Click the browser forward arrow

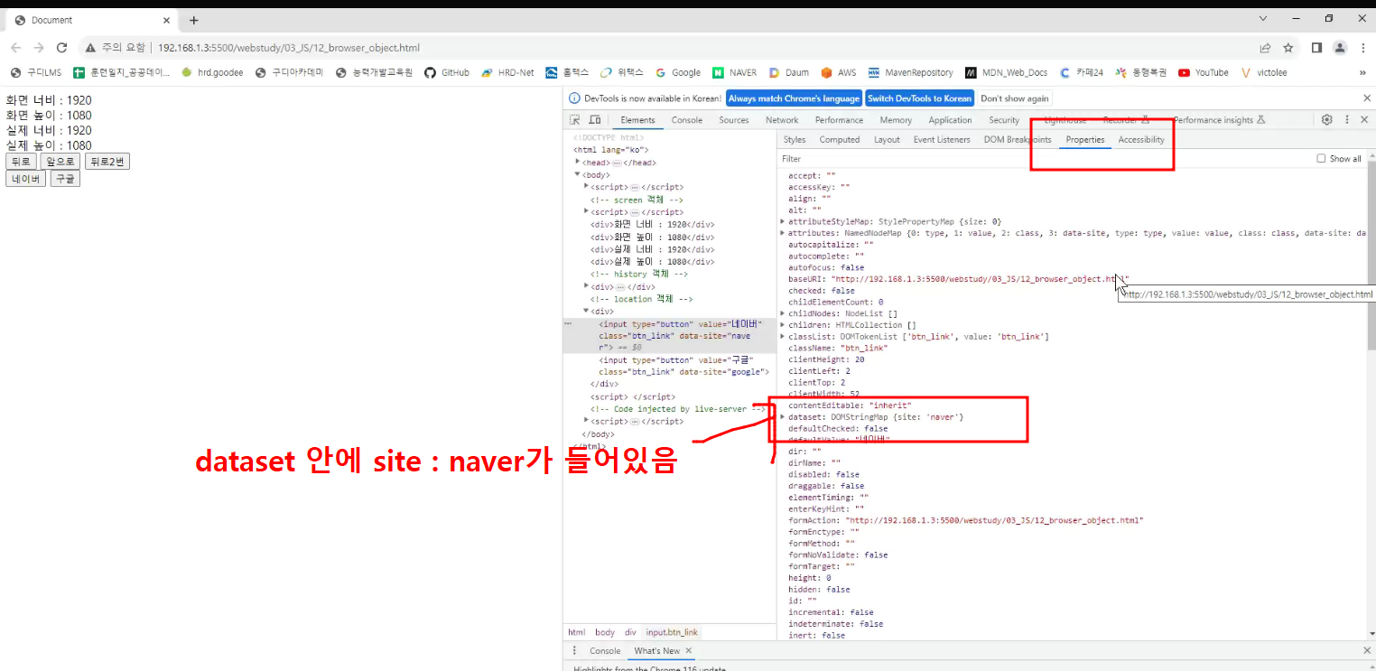39,48
